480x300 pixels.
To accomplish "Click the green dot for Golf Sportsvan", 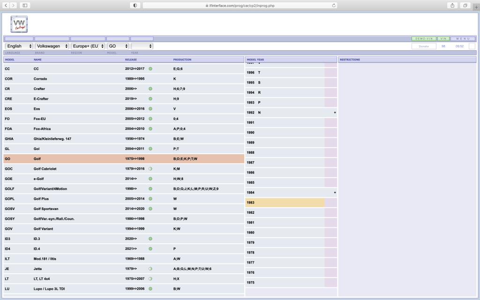I will pyautogui.click(x=150, y=209).
